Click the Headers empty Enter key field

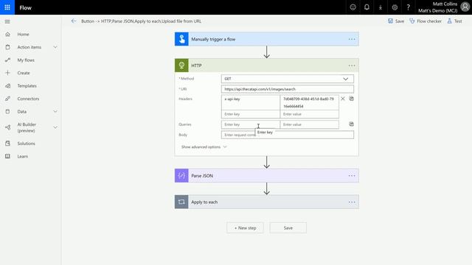pos(251,114)
